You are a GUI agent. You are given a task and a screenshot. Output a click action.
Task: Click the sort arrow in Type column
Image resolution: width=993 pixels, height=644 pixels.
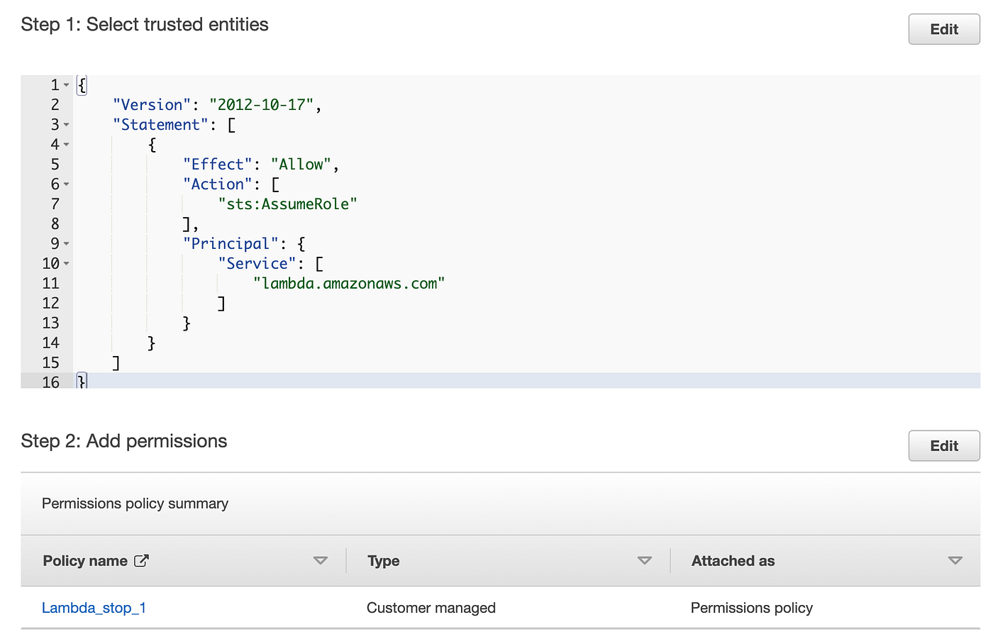(644, 560)
